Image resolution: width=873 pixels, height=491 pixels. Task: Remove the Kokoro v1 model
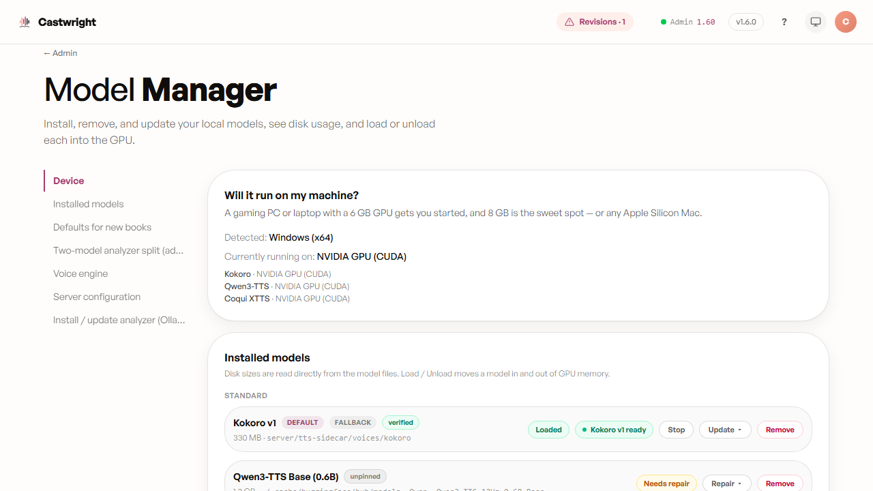pos(780,430)
